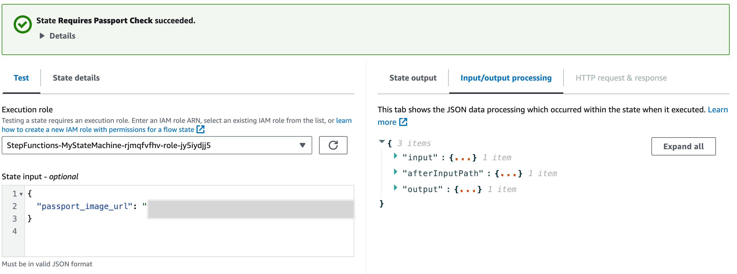
Task: Expand the "output" JSON node
Action: (396, 188)
